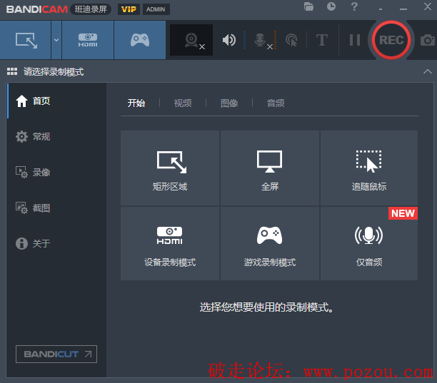The width and height of the screenshot is (437, 383).
Task: Toggle the webcam overlay icon
Action: [191, 40]
